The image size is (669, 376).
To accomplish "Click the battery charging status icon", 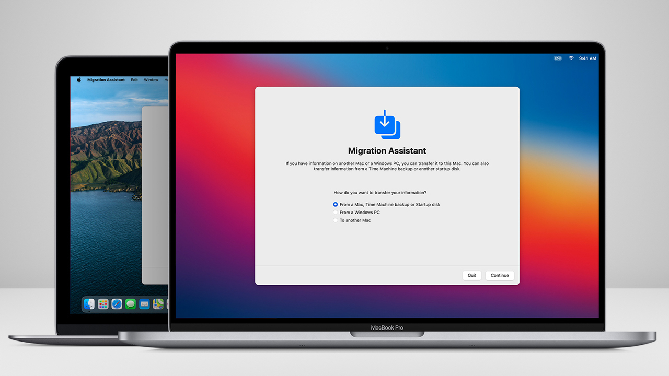I will 557,58.
